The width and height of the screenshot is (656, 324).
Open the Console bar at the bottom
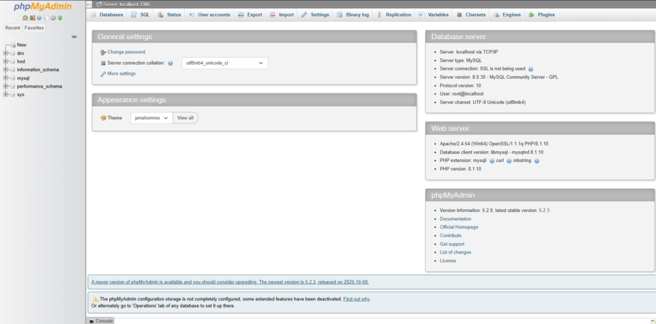tap(101, 321)
